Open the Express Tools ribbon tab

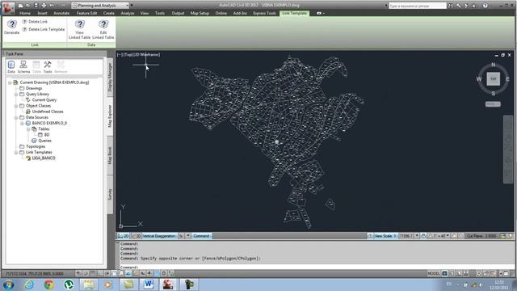click(x=264, y=13)
